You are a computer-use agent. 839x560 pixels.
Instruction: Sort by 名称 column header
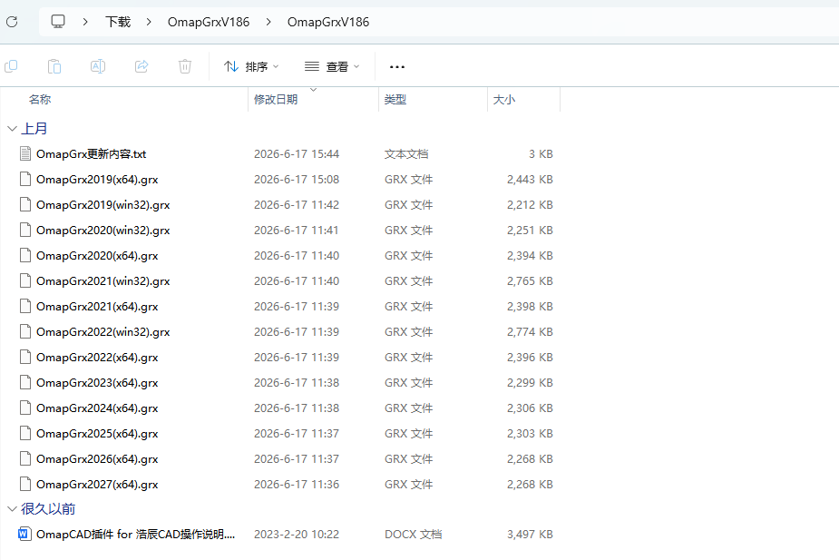(x=40, y=100)
